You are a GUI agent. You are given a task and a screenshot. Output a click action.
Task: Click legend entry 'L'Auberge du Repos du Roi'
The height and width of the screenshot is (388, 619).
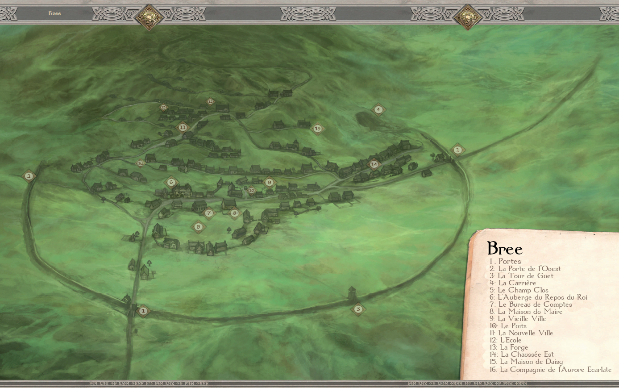(x=538, y=297)
